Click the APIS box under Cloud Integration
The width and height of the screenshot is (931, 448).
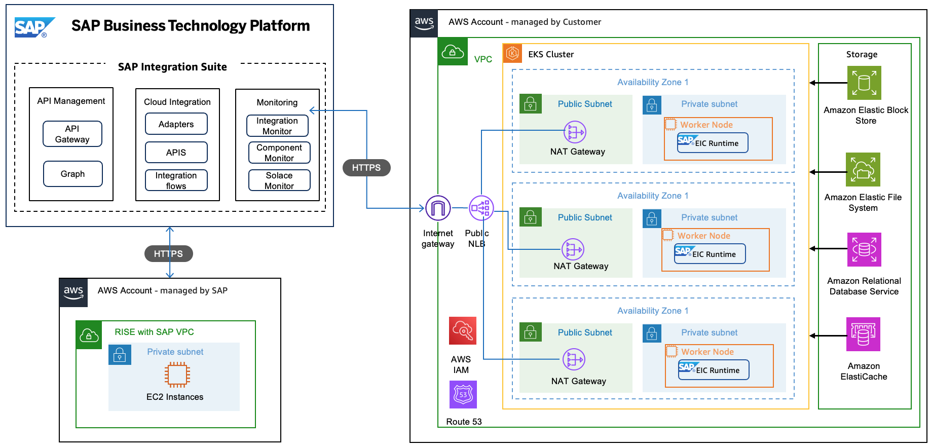coord(176,153)
